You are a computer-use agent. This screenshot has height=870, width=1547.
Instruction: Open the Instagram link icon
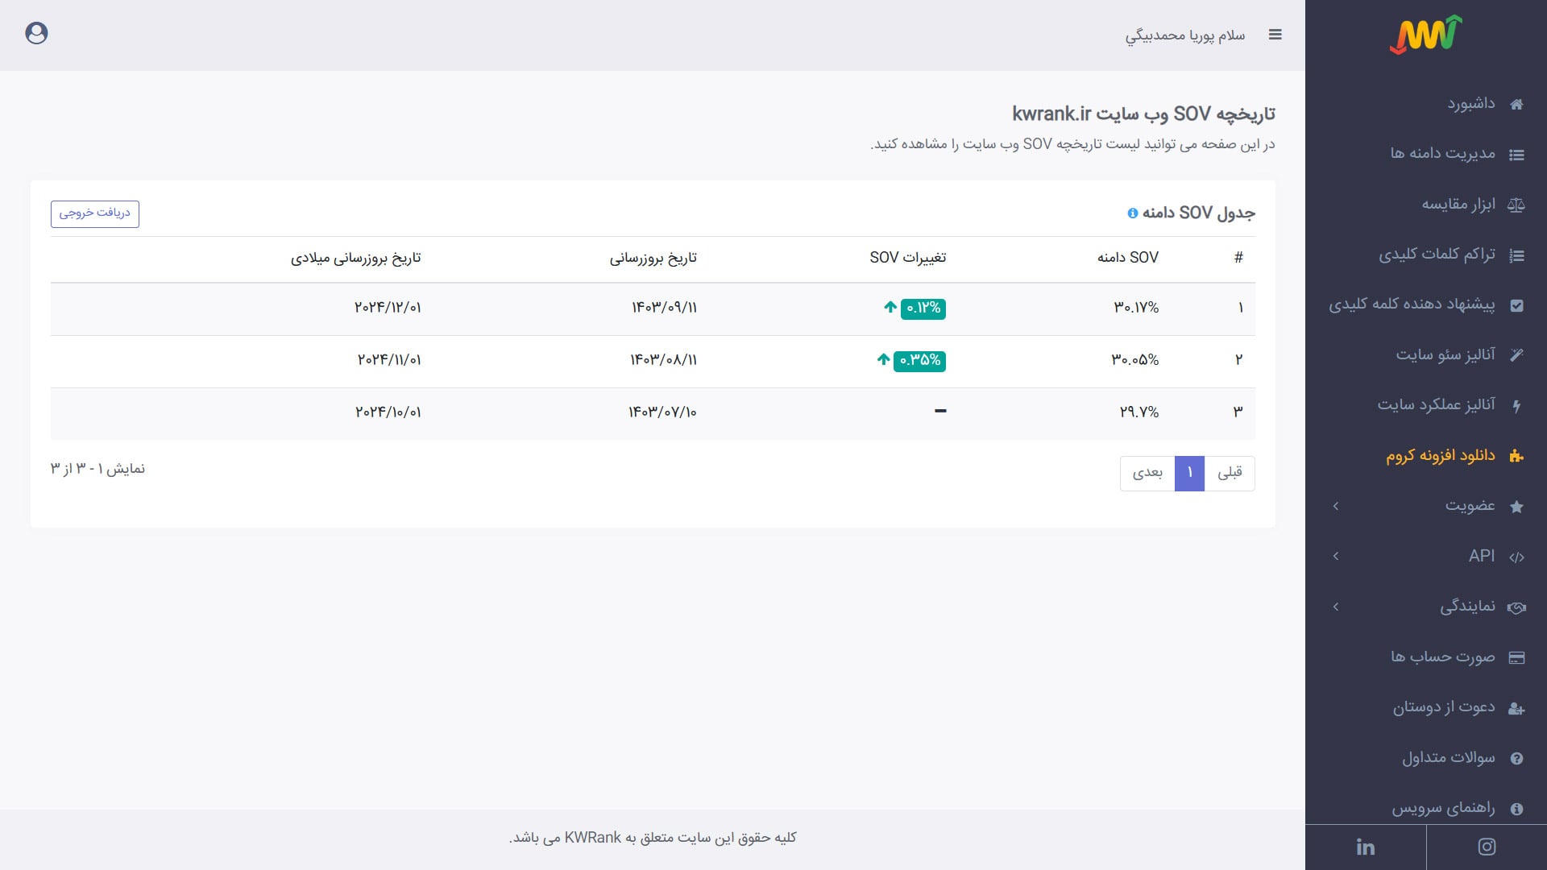pyautogui.click(x=1487, y=847)
